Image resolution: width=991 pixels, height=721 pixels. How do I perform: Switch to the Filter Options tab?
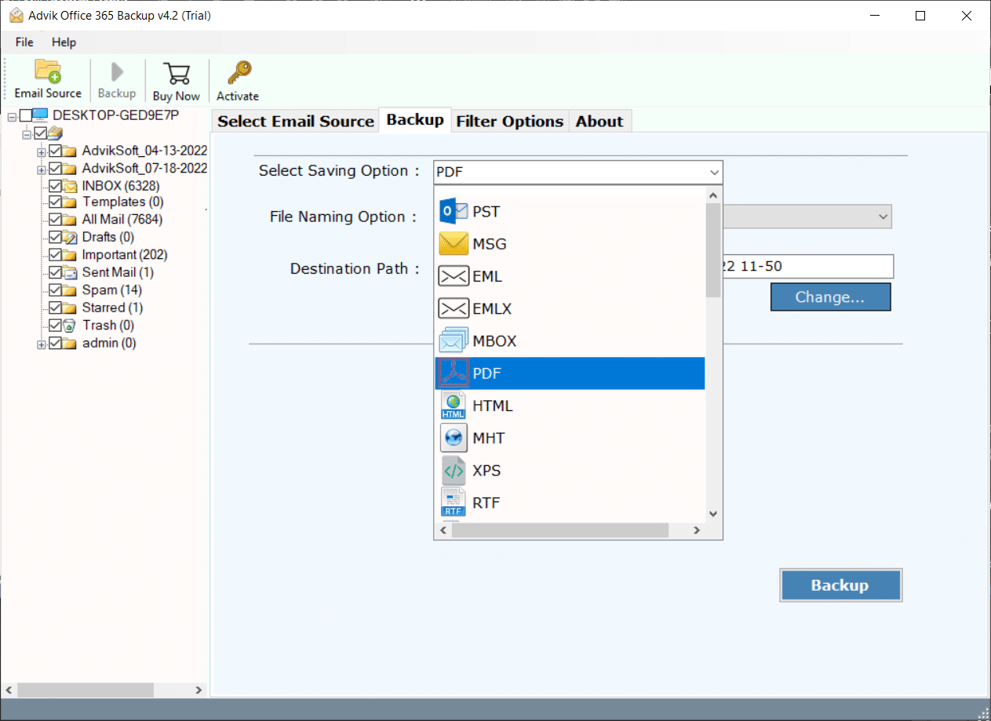[510, 121]
